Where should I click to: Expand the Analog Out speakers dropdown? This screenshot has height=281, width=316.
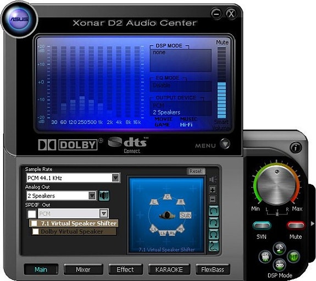click(62, 196)
